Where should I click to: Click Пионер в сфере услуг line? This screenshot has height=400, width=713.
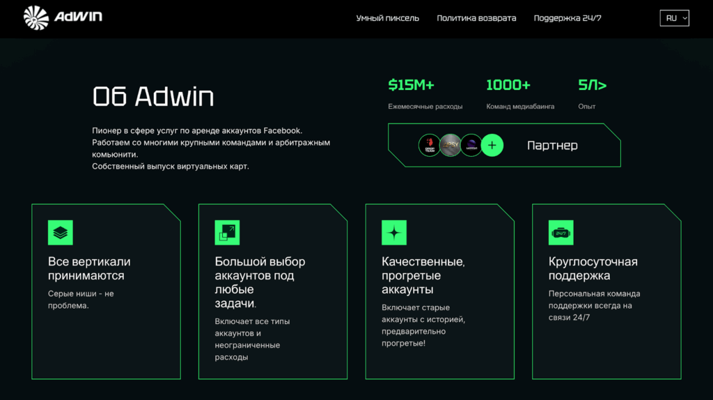(x=197, y=130)
